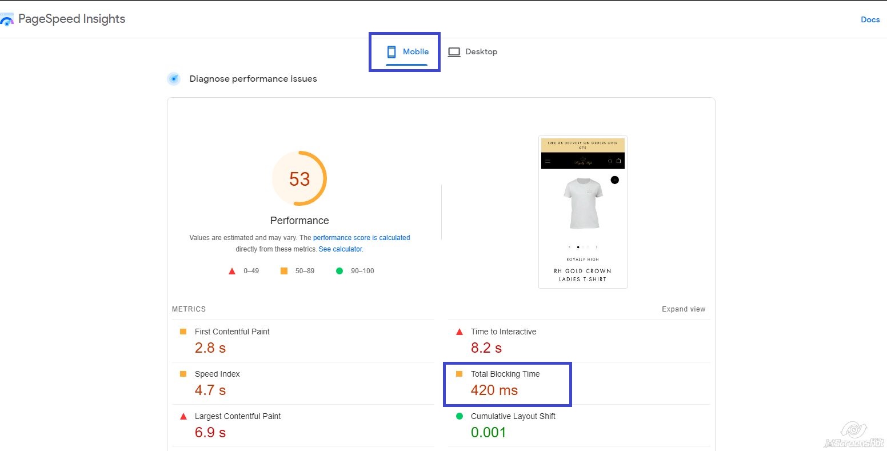
Task: Click the orange square beside First Contentful Paint
Action: point(183,332)
